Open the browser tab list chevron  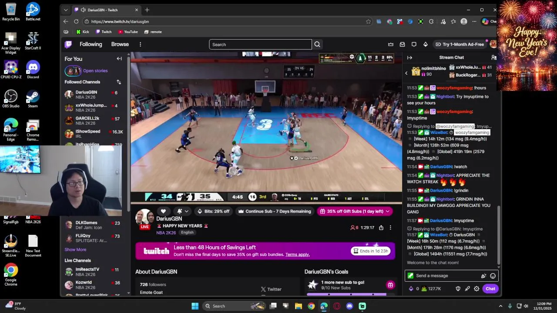pos(66,10)
